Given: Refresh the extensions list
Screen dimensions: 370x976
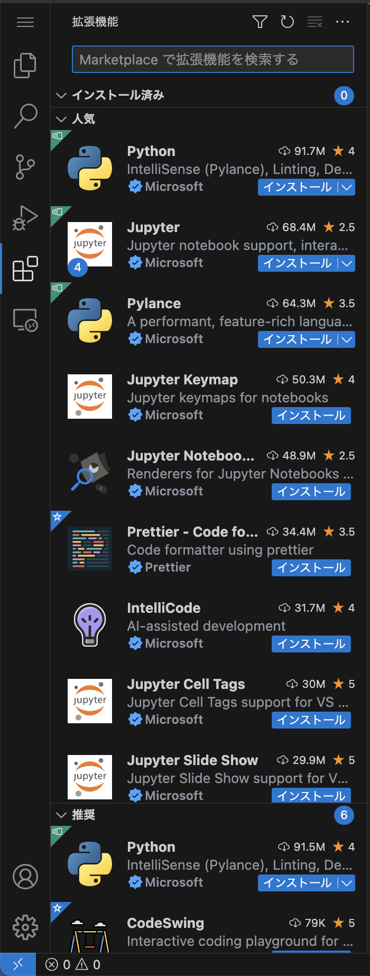Looking at the screenshot, I should pos(288,22).
